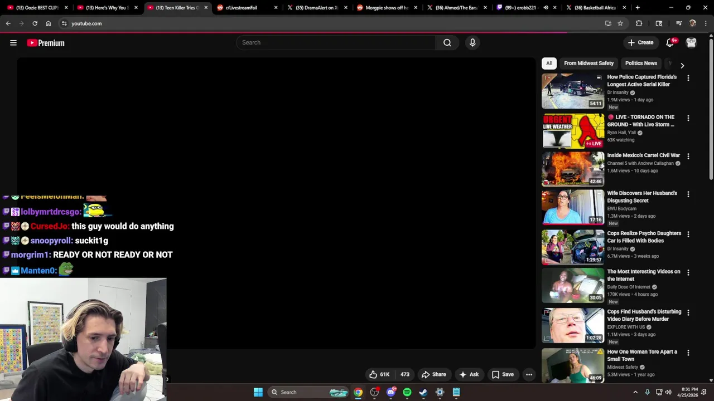Open the YouTube notifications bell

coord(670,42)
